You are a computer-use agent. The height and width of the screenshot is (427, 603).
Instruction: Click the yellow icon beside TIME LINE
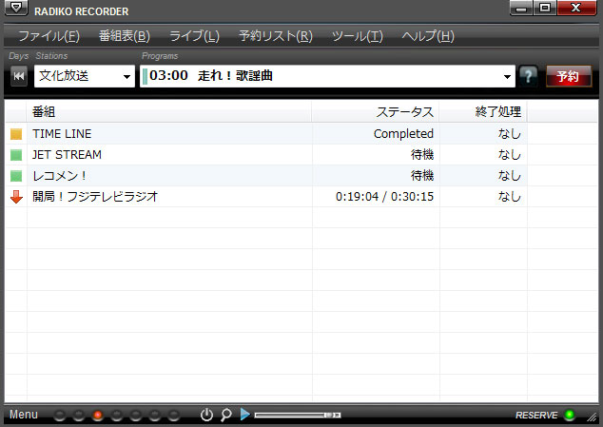click(x=16, y=134)
